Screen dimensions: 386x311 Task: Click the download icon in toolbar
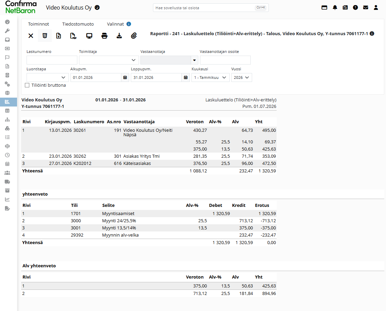[119, 36]
